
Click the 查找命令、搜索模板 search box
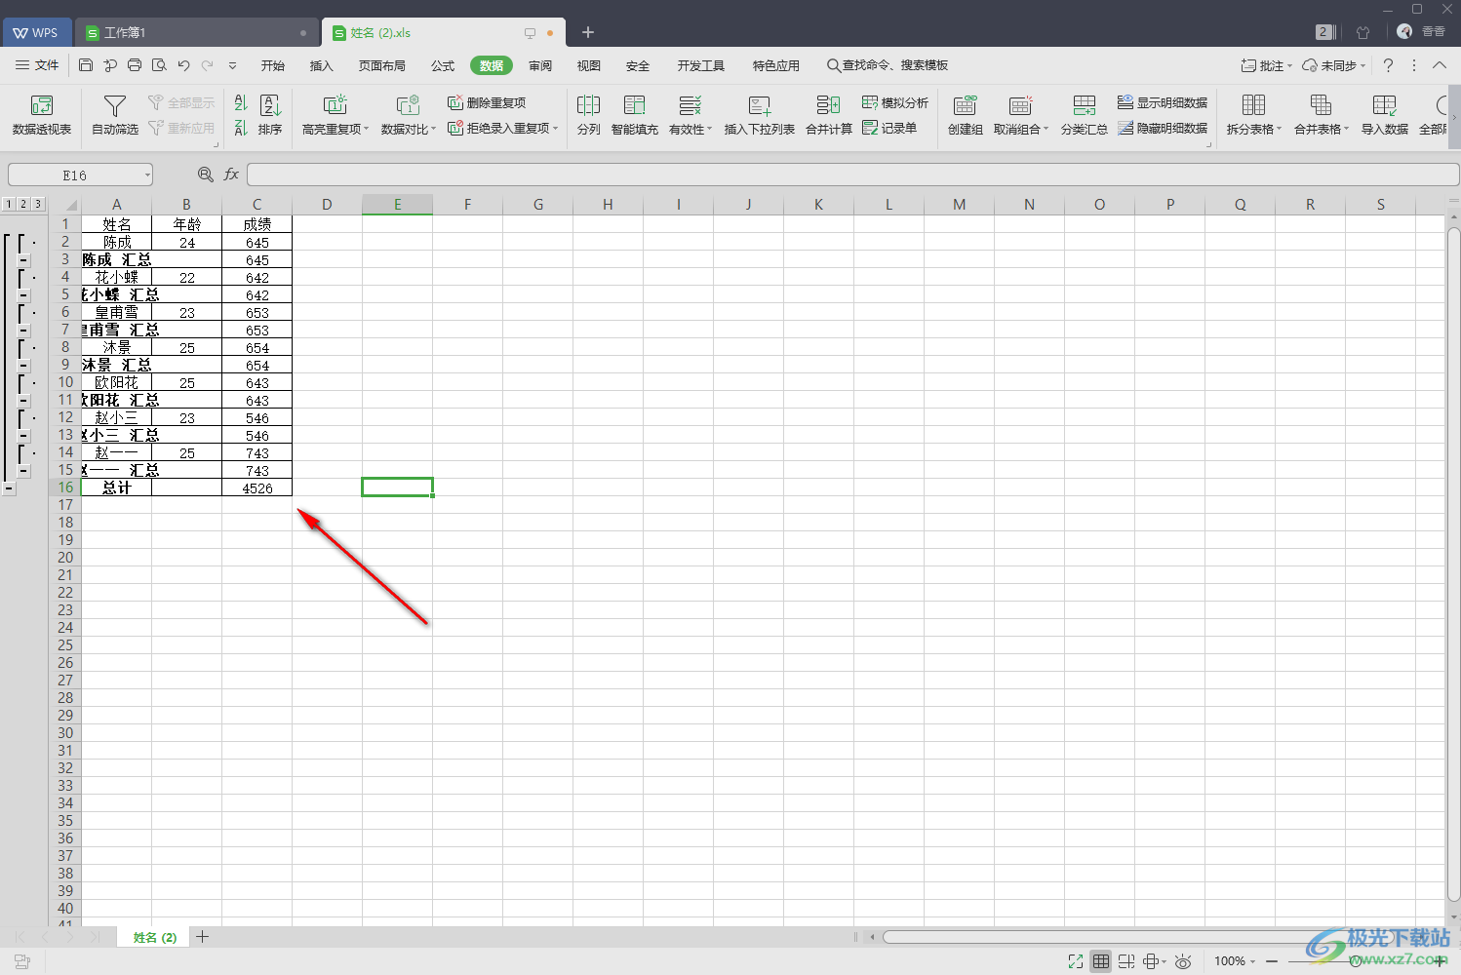coord(888,65)
